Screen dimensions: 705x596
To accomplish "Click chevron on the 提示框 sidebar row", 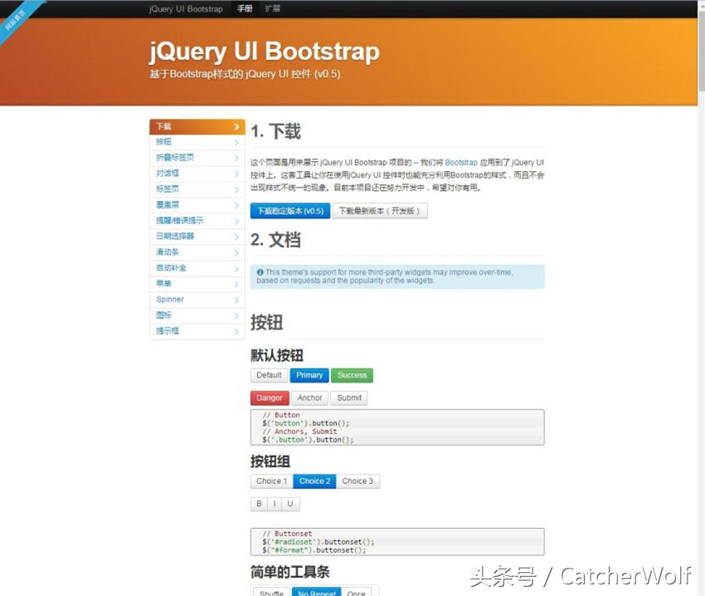I will click(x=236, y=331).
